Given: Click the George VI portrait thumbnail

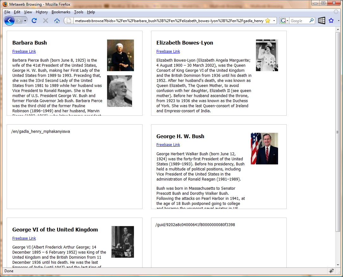Looking at the screenshot, I should pos(123,242).
